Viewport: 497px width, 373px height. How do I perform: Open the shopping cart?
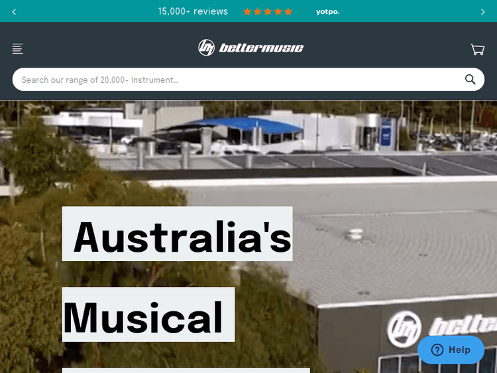tap(477, 49)
